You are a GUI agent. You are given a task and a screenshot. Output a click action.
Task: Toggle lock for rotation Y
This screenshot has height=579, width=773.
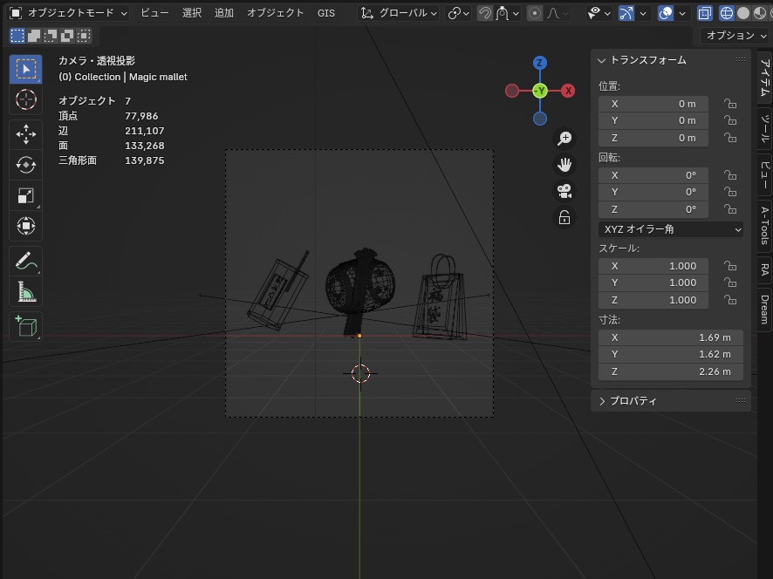pyautogui.click(x=730, y=192)
